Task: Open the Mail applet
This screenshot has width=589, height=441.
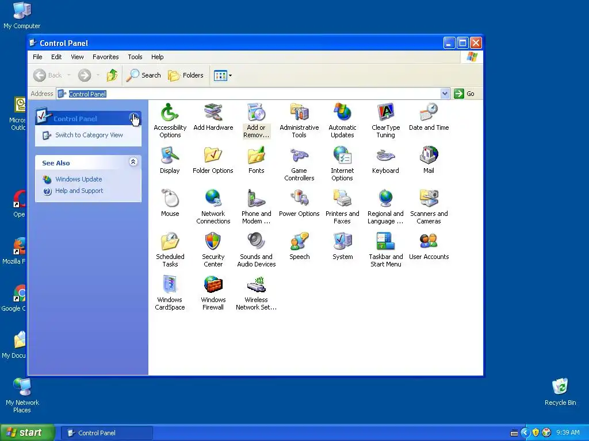Action: (429, 160)
